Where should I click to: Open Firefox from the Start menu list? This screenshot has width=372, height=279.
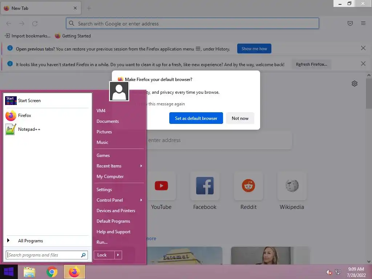48,116
